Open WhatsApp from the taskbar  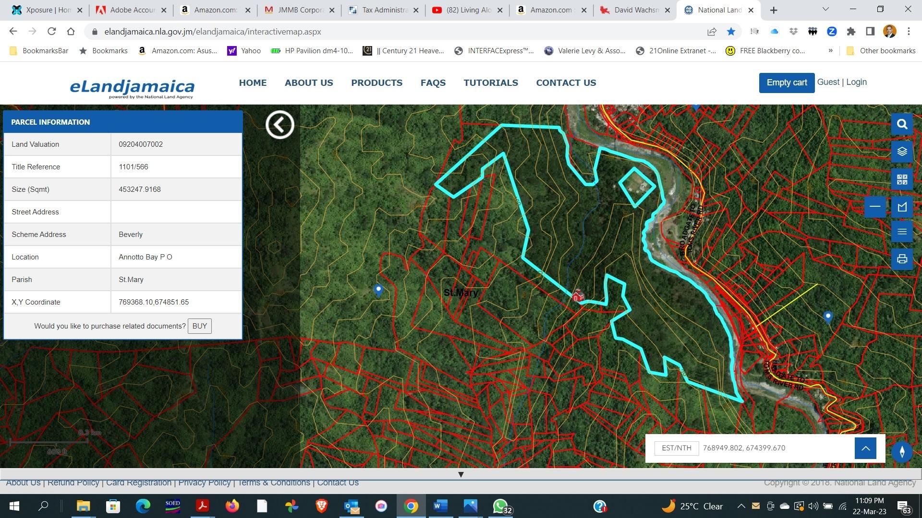click(500, 506)
